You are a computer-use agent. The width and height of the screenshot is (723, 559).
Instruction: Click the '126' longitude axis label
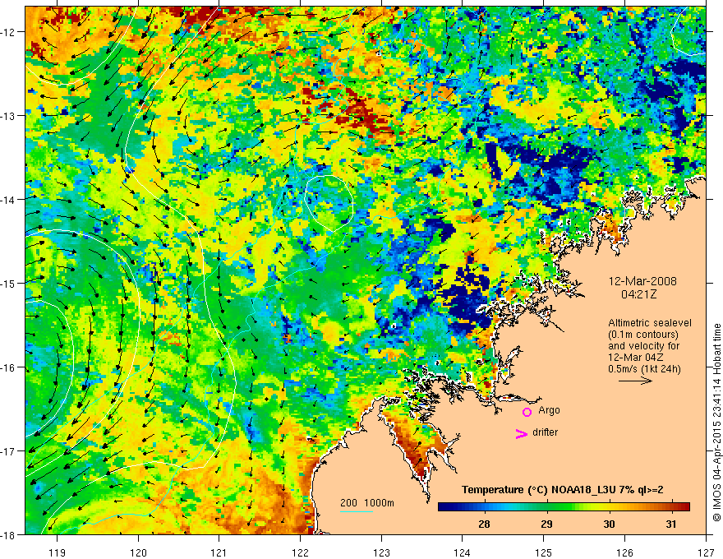(624, 552)
